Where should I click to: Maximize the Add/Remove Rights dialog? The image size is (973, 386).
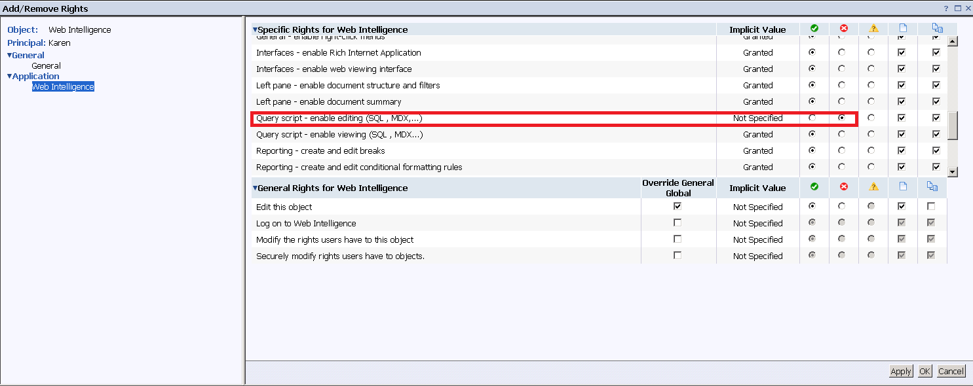click(x=957, y=9)
